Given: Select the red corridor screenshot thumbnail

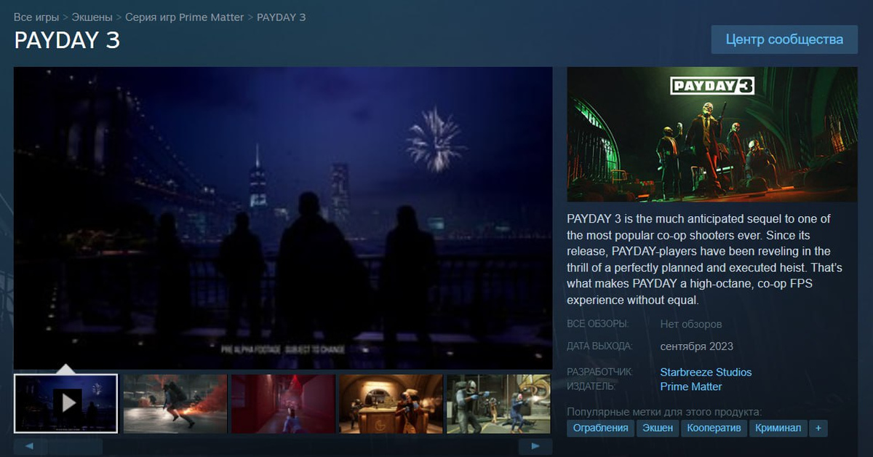Looking at the screenshot, I should pyautogui.click(x=283, y=404).
